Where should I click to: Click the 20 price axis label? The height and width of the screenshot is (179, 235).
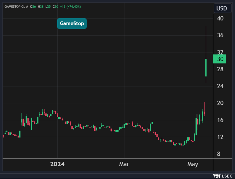click(220, 103)
